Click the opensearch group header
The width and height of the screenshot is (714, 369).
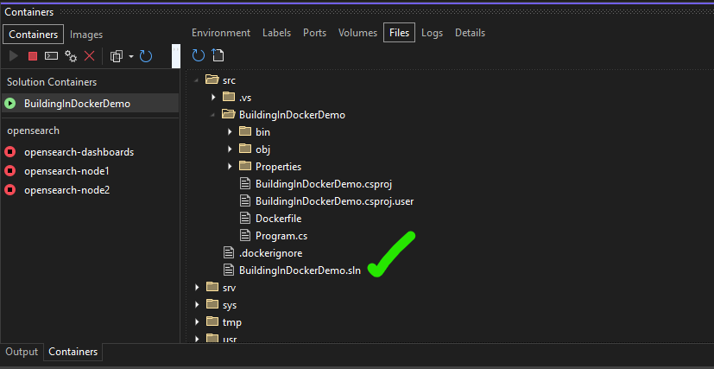[x=34, y=130]
